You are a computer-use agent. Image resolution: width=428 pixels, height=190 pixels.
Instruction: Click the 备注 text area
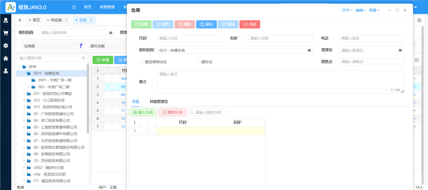click(281, 82)
